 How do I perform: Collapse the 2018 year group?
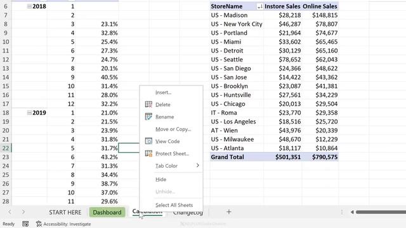pos(29,6)
